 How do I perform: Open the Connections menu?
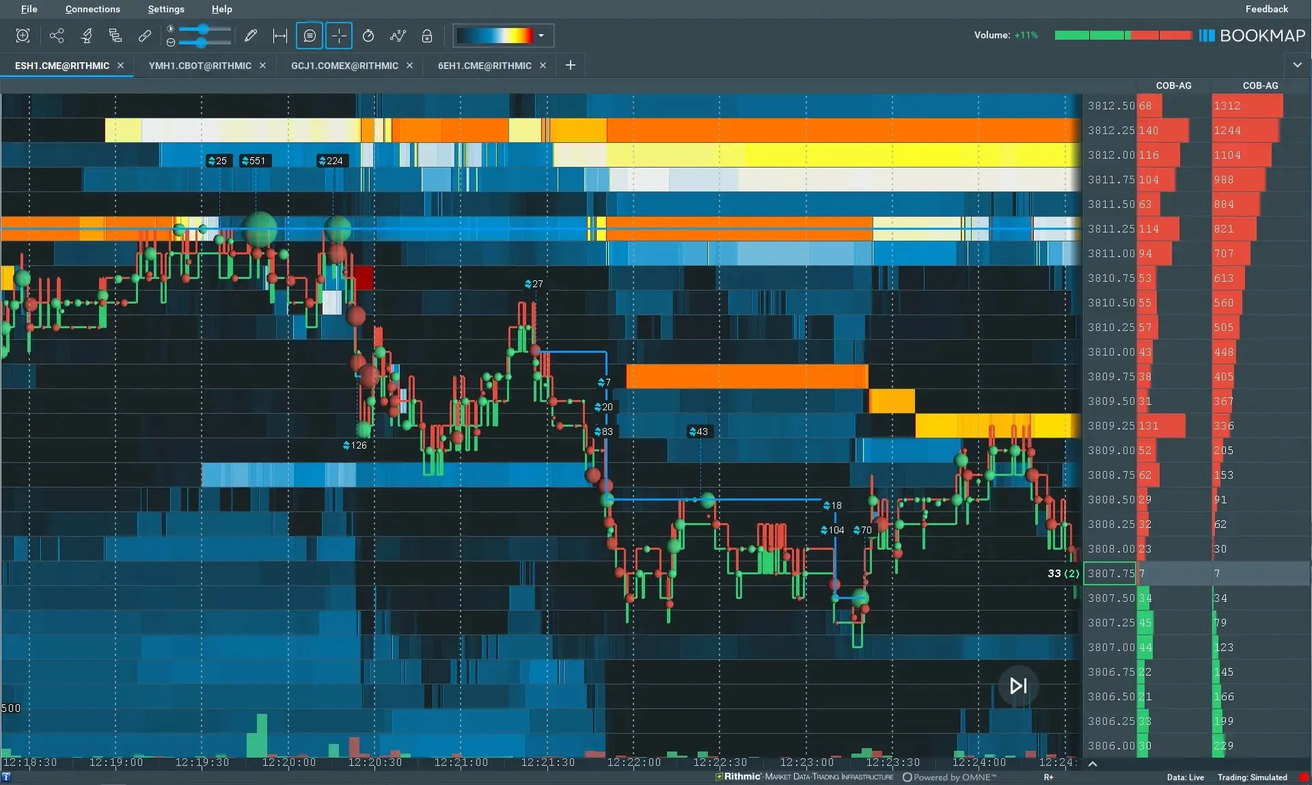[x=93, y=9]
